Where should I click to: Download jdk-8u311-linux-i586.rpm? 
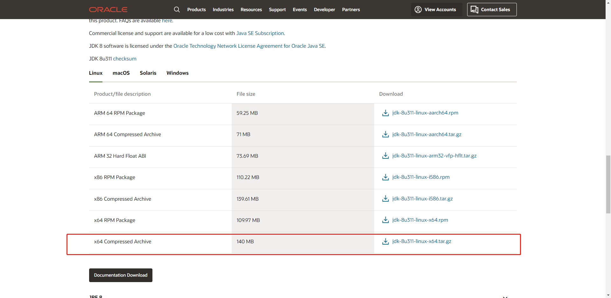pyautogui.click(x=421, y=177)
